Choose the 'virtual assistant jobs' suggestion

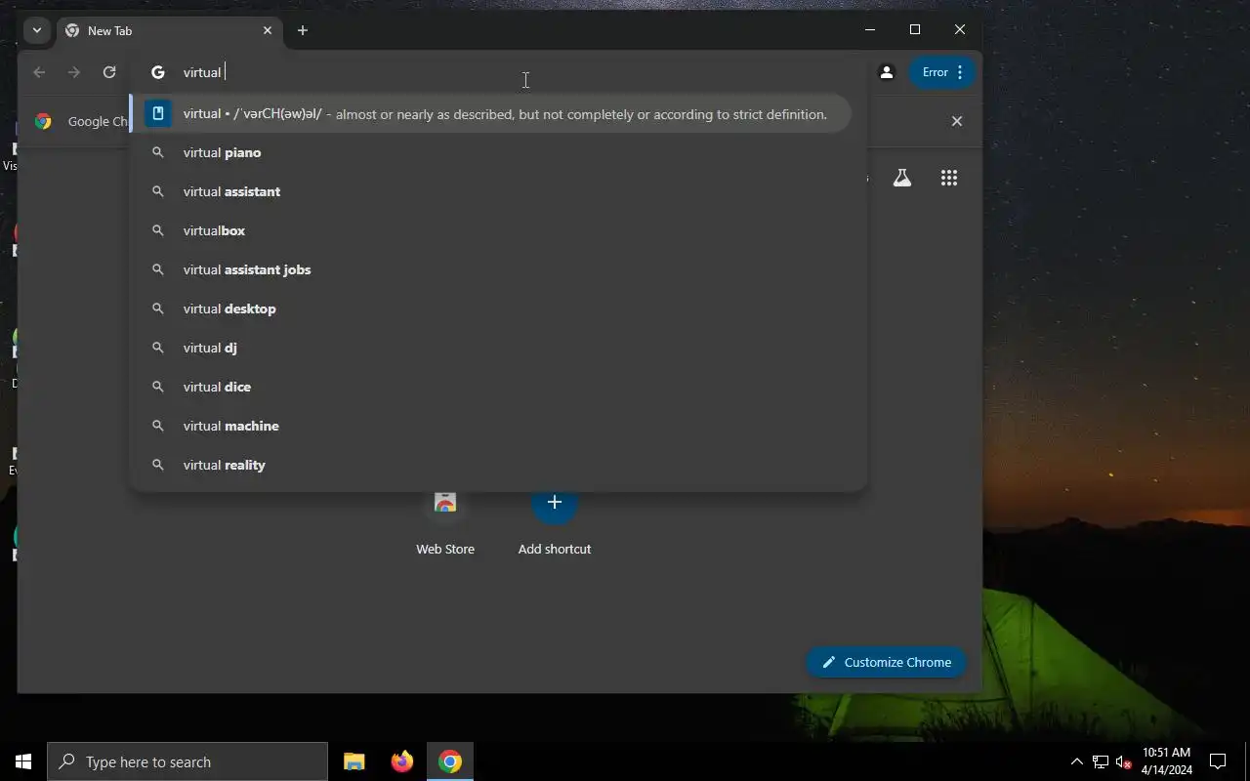click(498, 269)
